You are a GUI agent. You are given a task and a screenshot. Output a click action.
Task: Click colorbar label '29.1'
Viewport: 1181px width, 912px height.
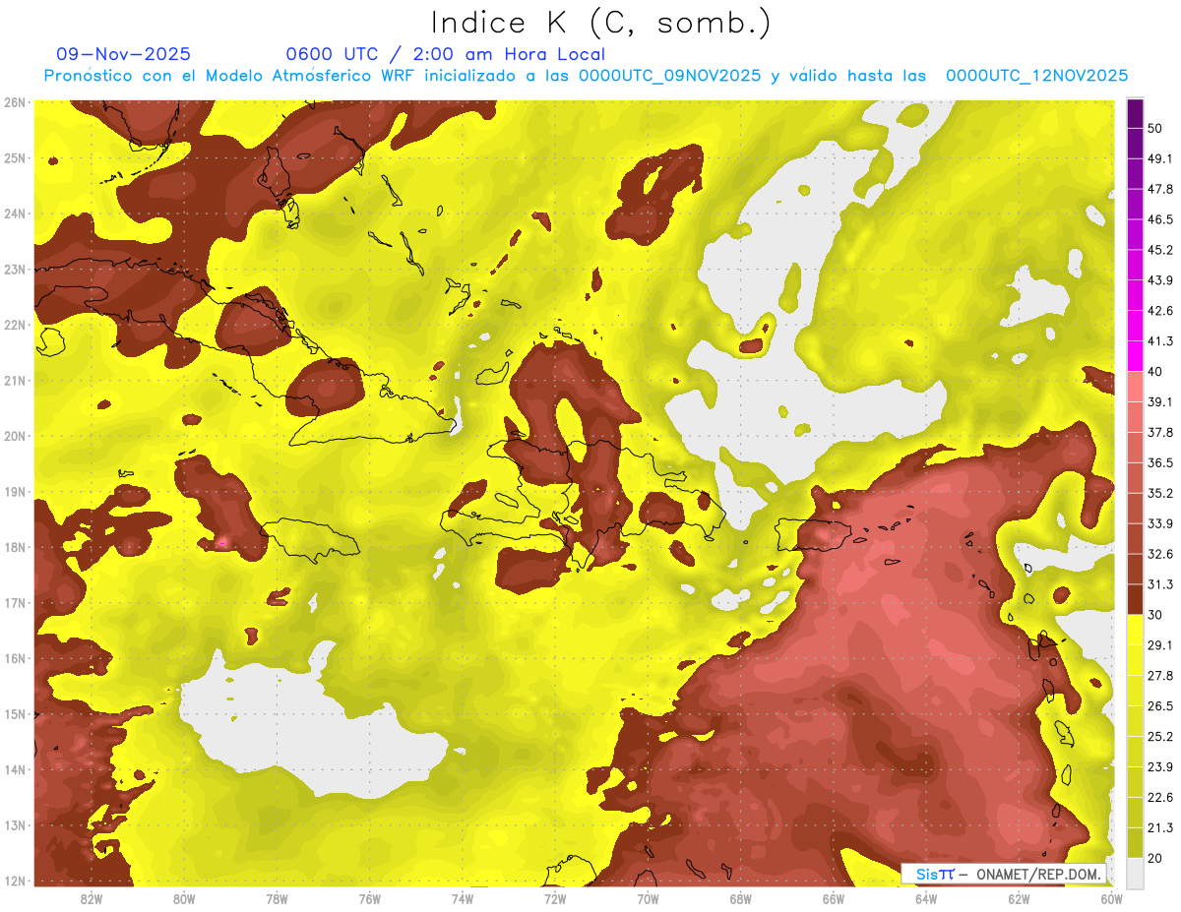tap(1160, 645)
